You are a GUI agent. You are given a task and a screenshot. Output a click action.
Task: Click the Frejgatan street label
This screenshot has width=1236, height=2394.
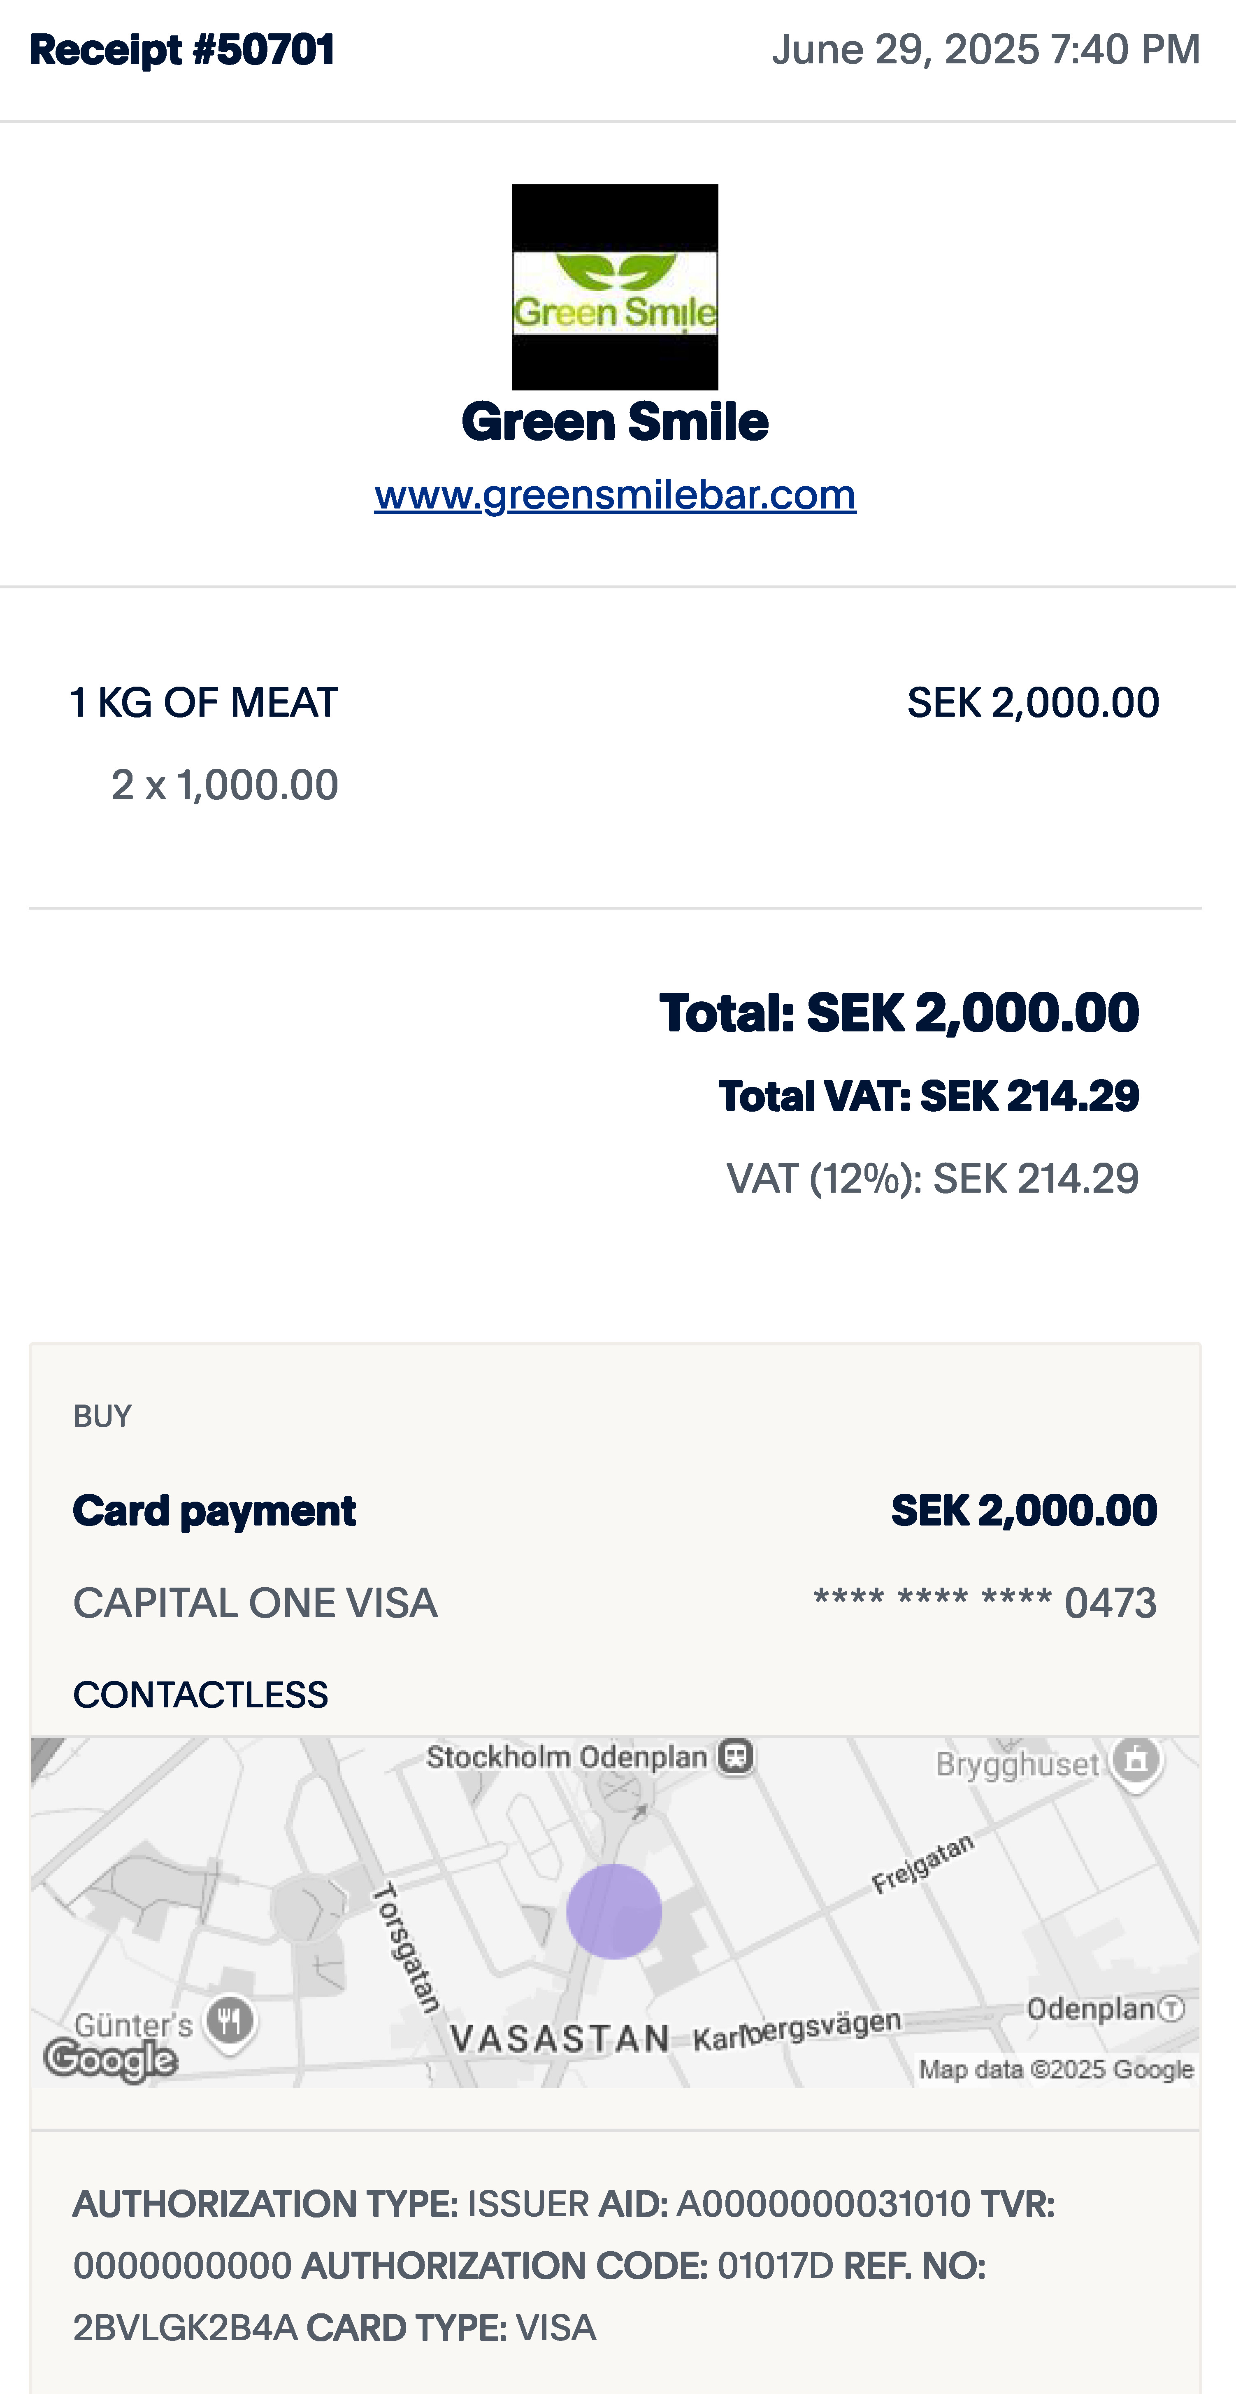922,1862
